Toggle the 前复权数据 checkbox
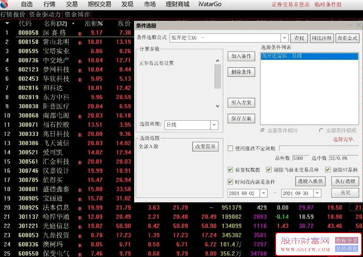Image resolution: width=363 pixels, height=257 pixels. pyautogui.click(x=230, y=170)
